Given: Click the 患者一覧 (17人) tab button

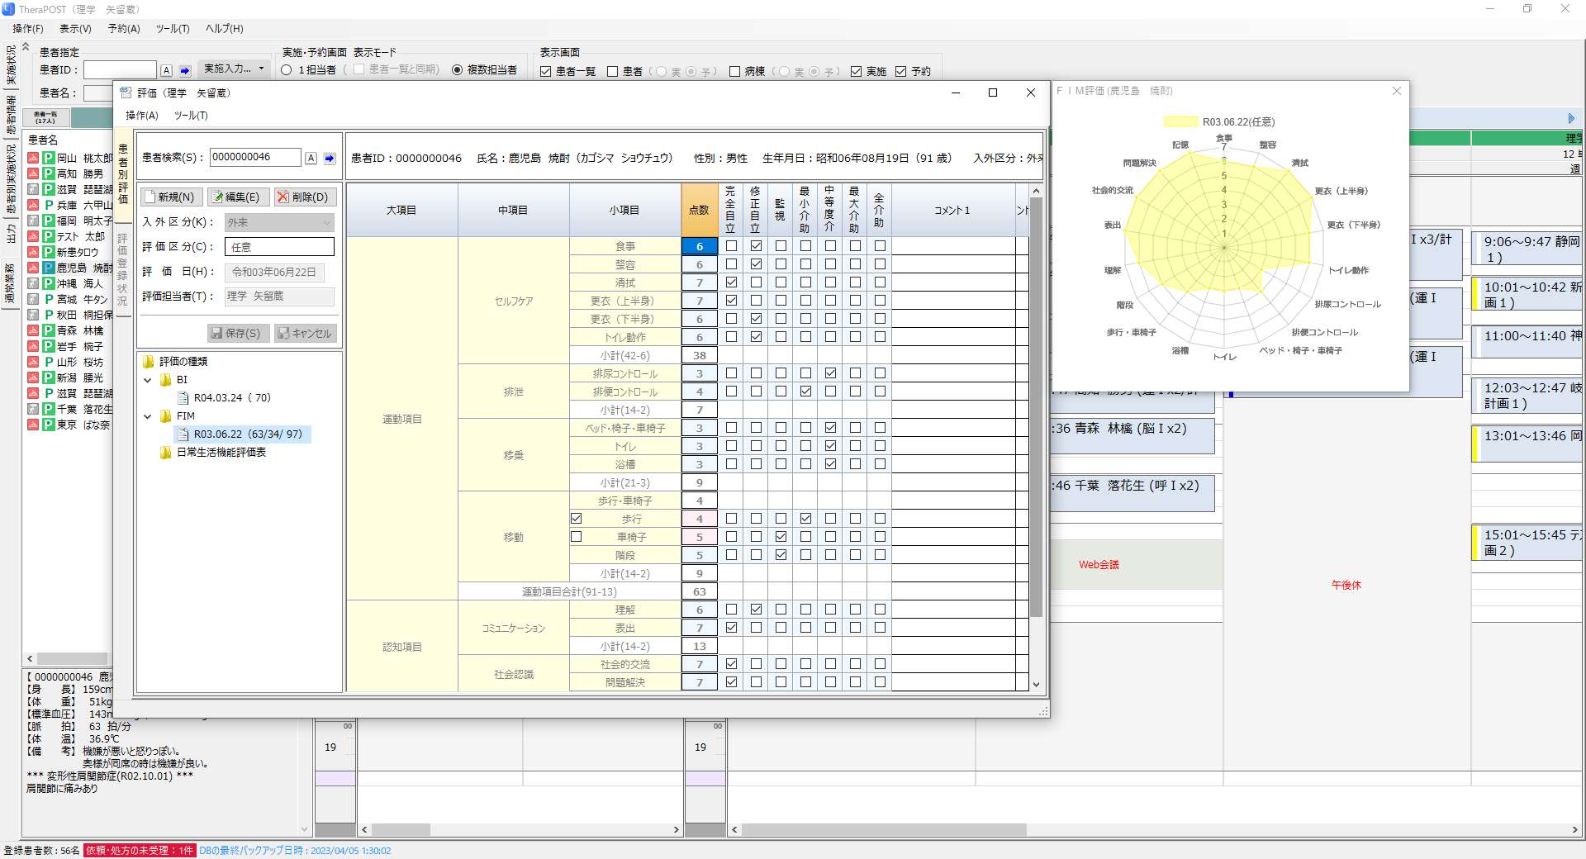Looking at the screenshot, I should 45,118.
